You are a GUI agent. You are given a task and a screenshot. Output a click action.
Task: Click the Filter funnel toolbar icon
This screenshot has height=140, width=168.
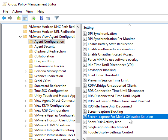(x=56, y=18)
